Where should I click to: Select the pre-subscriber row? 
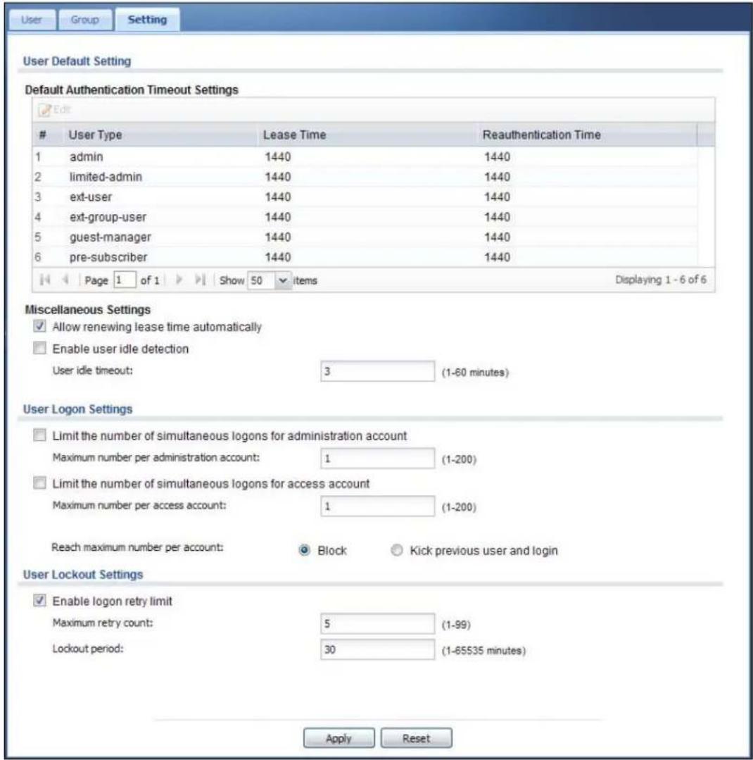[365, 257]
